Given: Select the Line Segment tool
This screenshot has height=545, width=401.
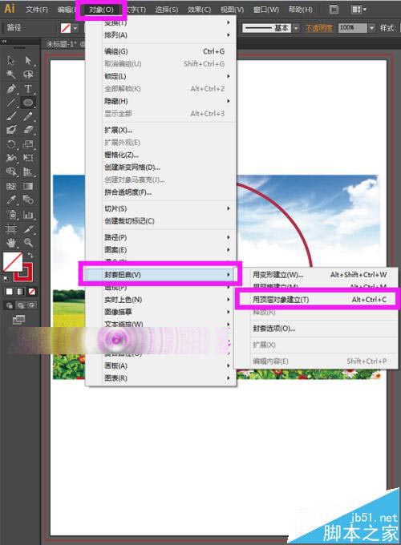Looking at the screenshot, I should pyautogui.click(x=11, y=103).
